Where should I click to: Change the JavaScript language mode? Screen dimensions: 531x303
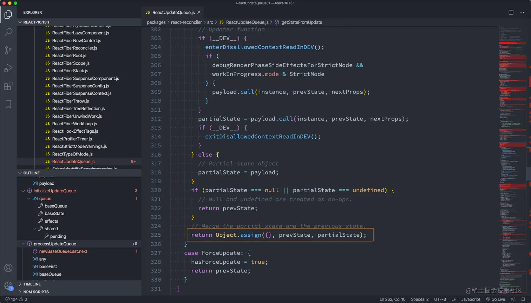[x=471, y=299]
